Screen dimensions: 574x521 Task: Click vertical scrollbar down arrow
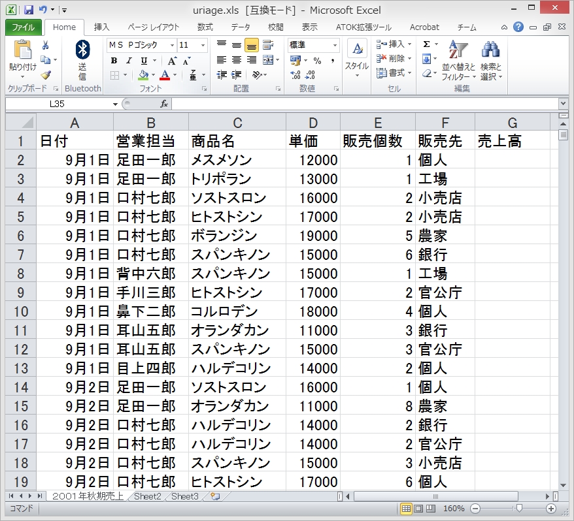point(564,485)
